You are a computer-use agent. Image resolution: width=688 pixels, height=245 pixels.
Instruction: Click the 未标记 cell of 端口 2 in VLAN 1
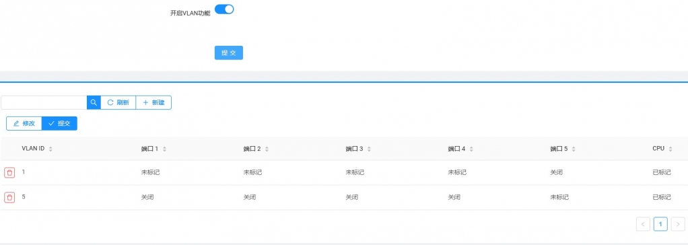tap(252, 172)
